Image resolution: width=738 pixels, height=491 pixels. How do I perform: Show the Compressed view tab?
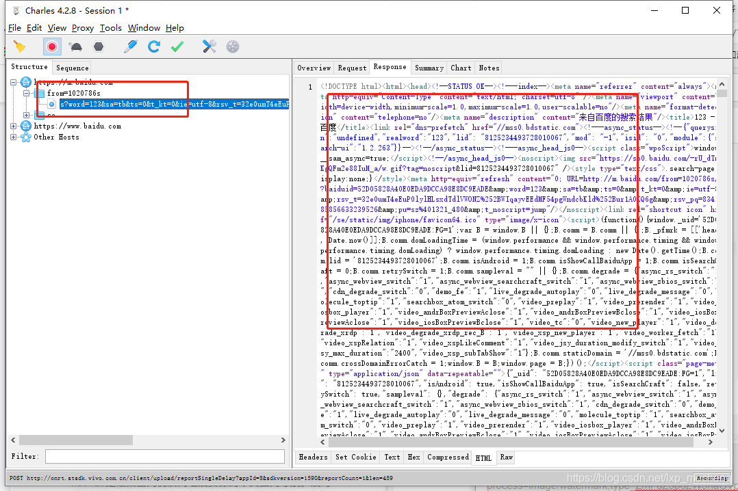click(448, 457)
